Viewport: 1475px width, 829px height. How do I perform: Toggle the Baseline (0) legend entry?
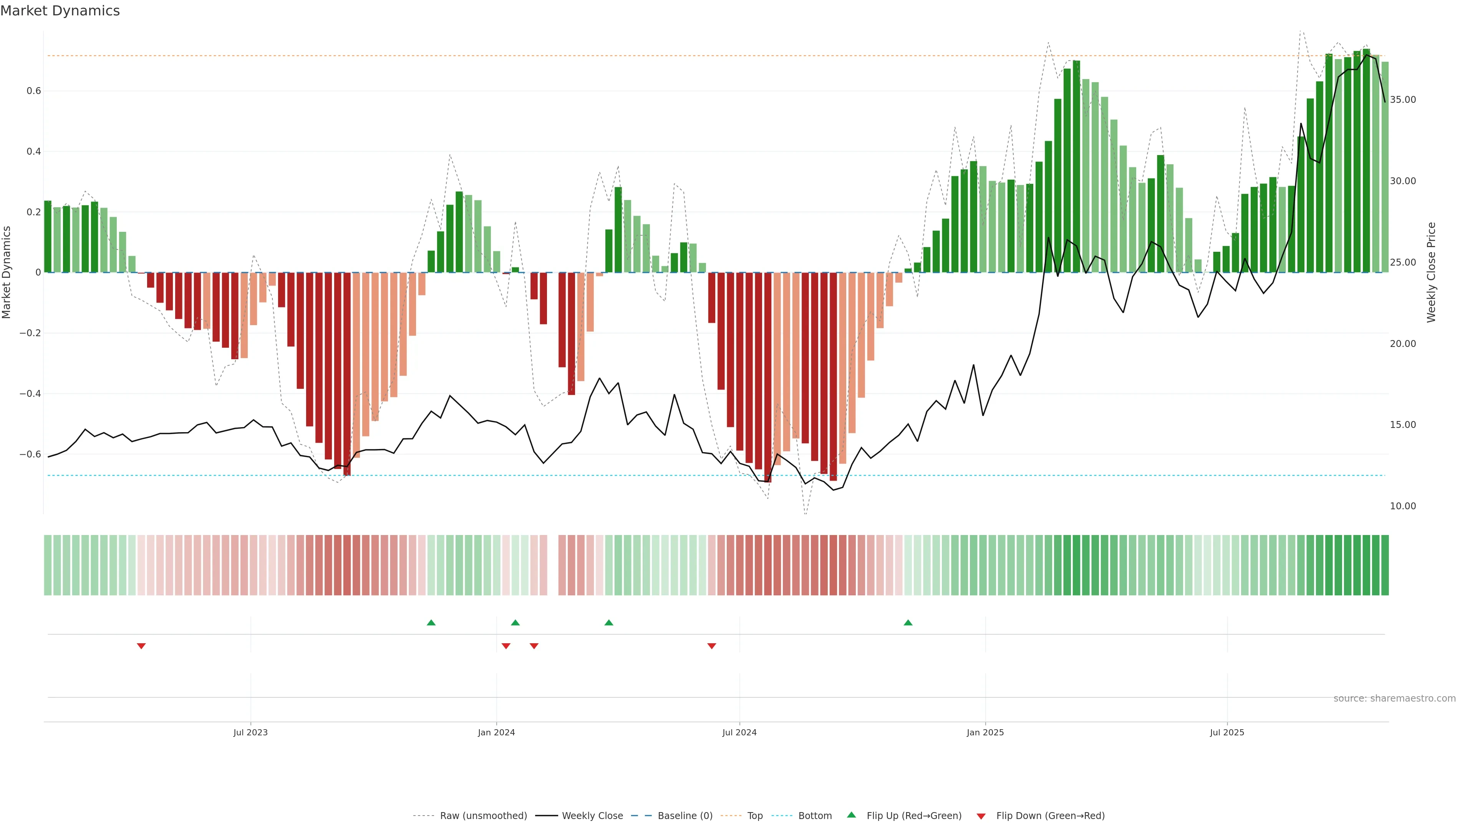(685, 815)
